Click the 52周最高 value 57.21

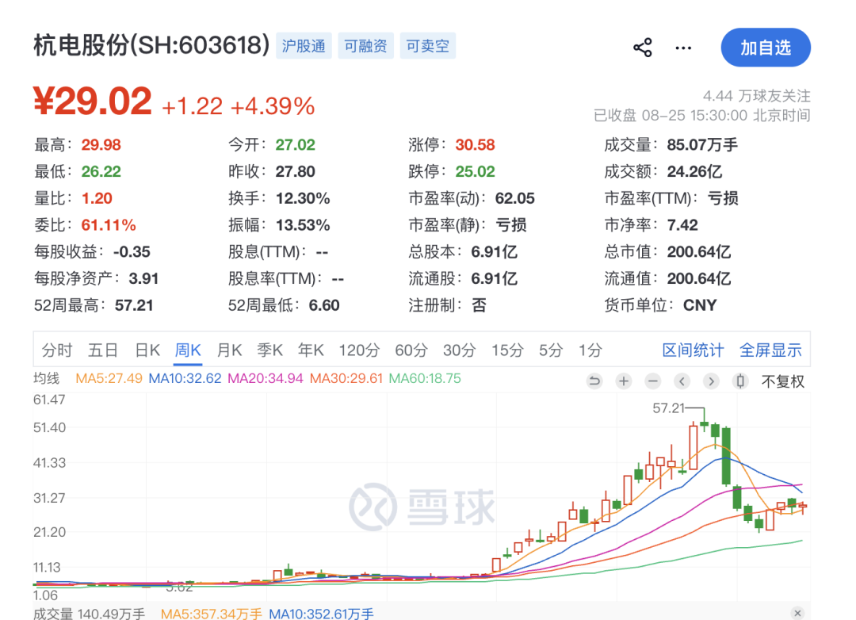click(x=134, y=305)
